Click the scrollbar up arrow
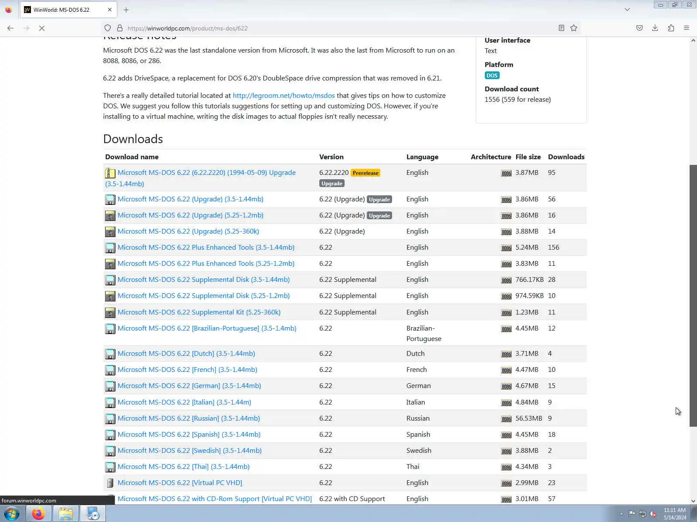 (x=693, y=40)
